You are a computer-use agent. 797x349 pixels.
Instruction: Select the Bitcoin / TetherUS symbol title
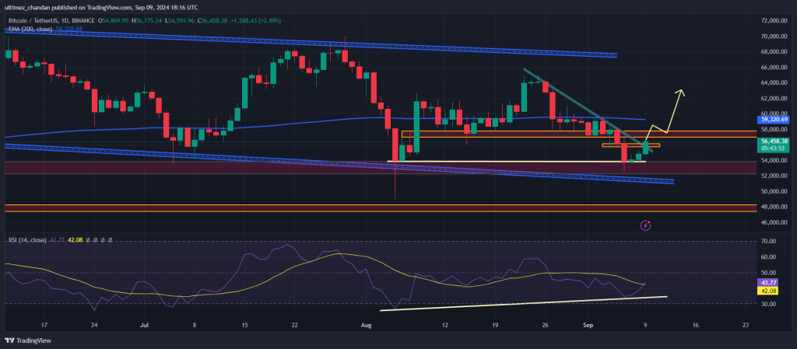pos(32,20)
